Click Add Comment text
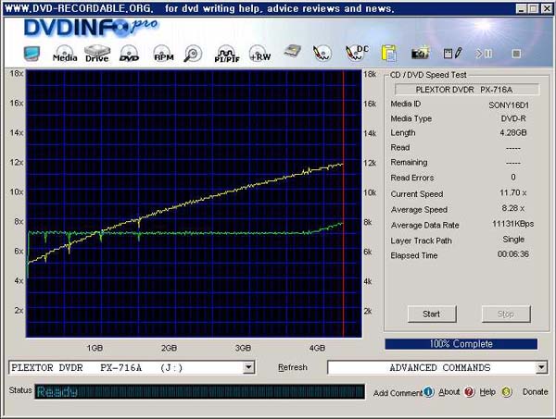The height and width of the screenshot is (419, 556). pos(398,393)
